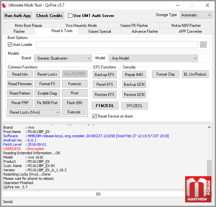Expand the Reset Locks (Vivo) dropdown
Image resolution: width=216 pixels, height=207 pixels.
[34, 112]
